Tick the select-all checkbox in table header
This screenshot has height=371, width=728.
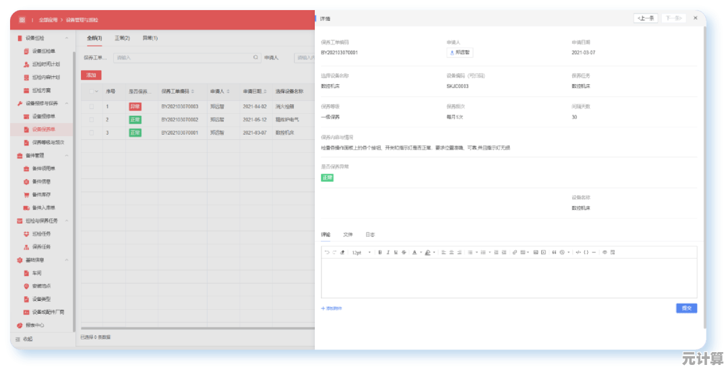pyautogui.click(x=92, y=92)
